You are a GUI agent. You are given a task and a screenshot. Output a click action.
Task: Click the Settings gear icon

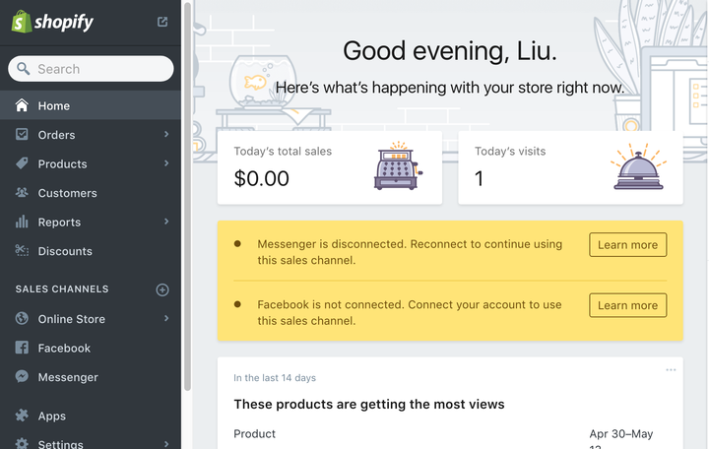pos(22,443)
